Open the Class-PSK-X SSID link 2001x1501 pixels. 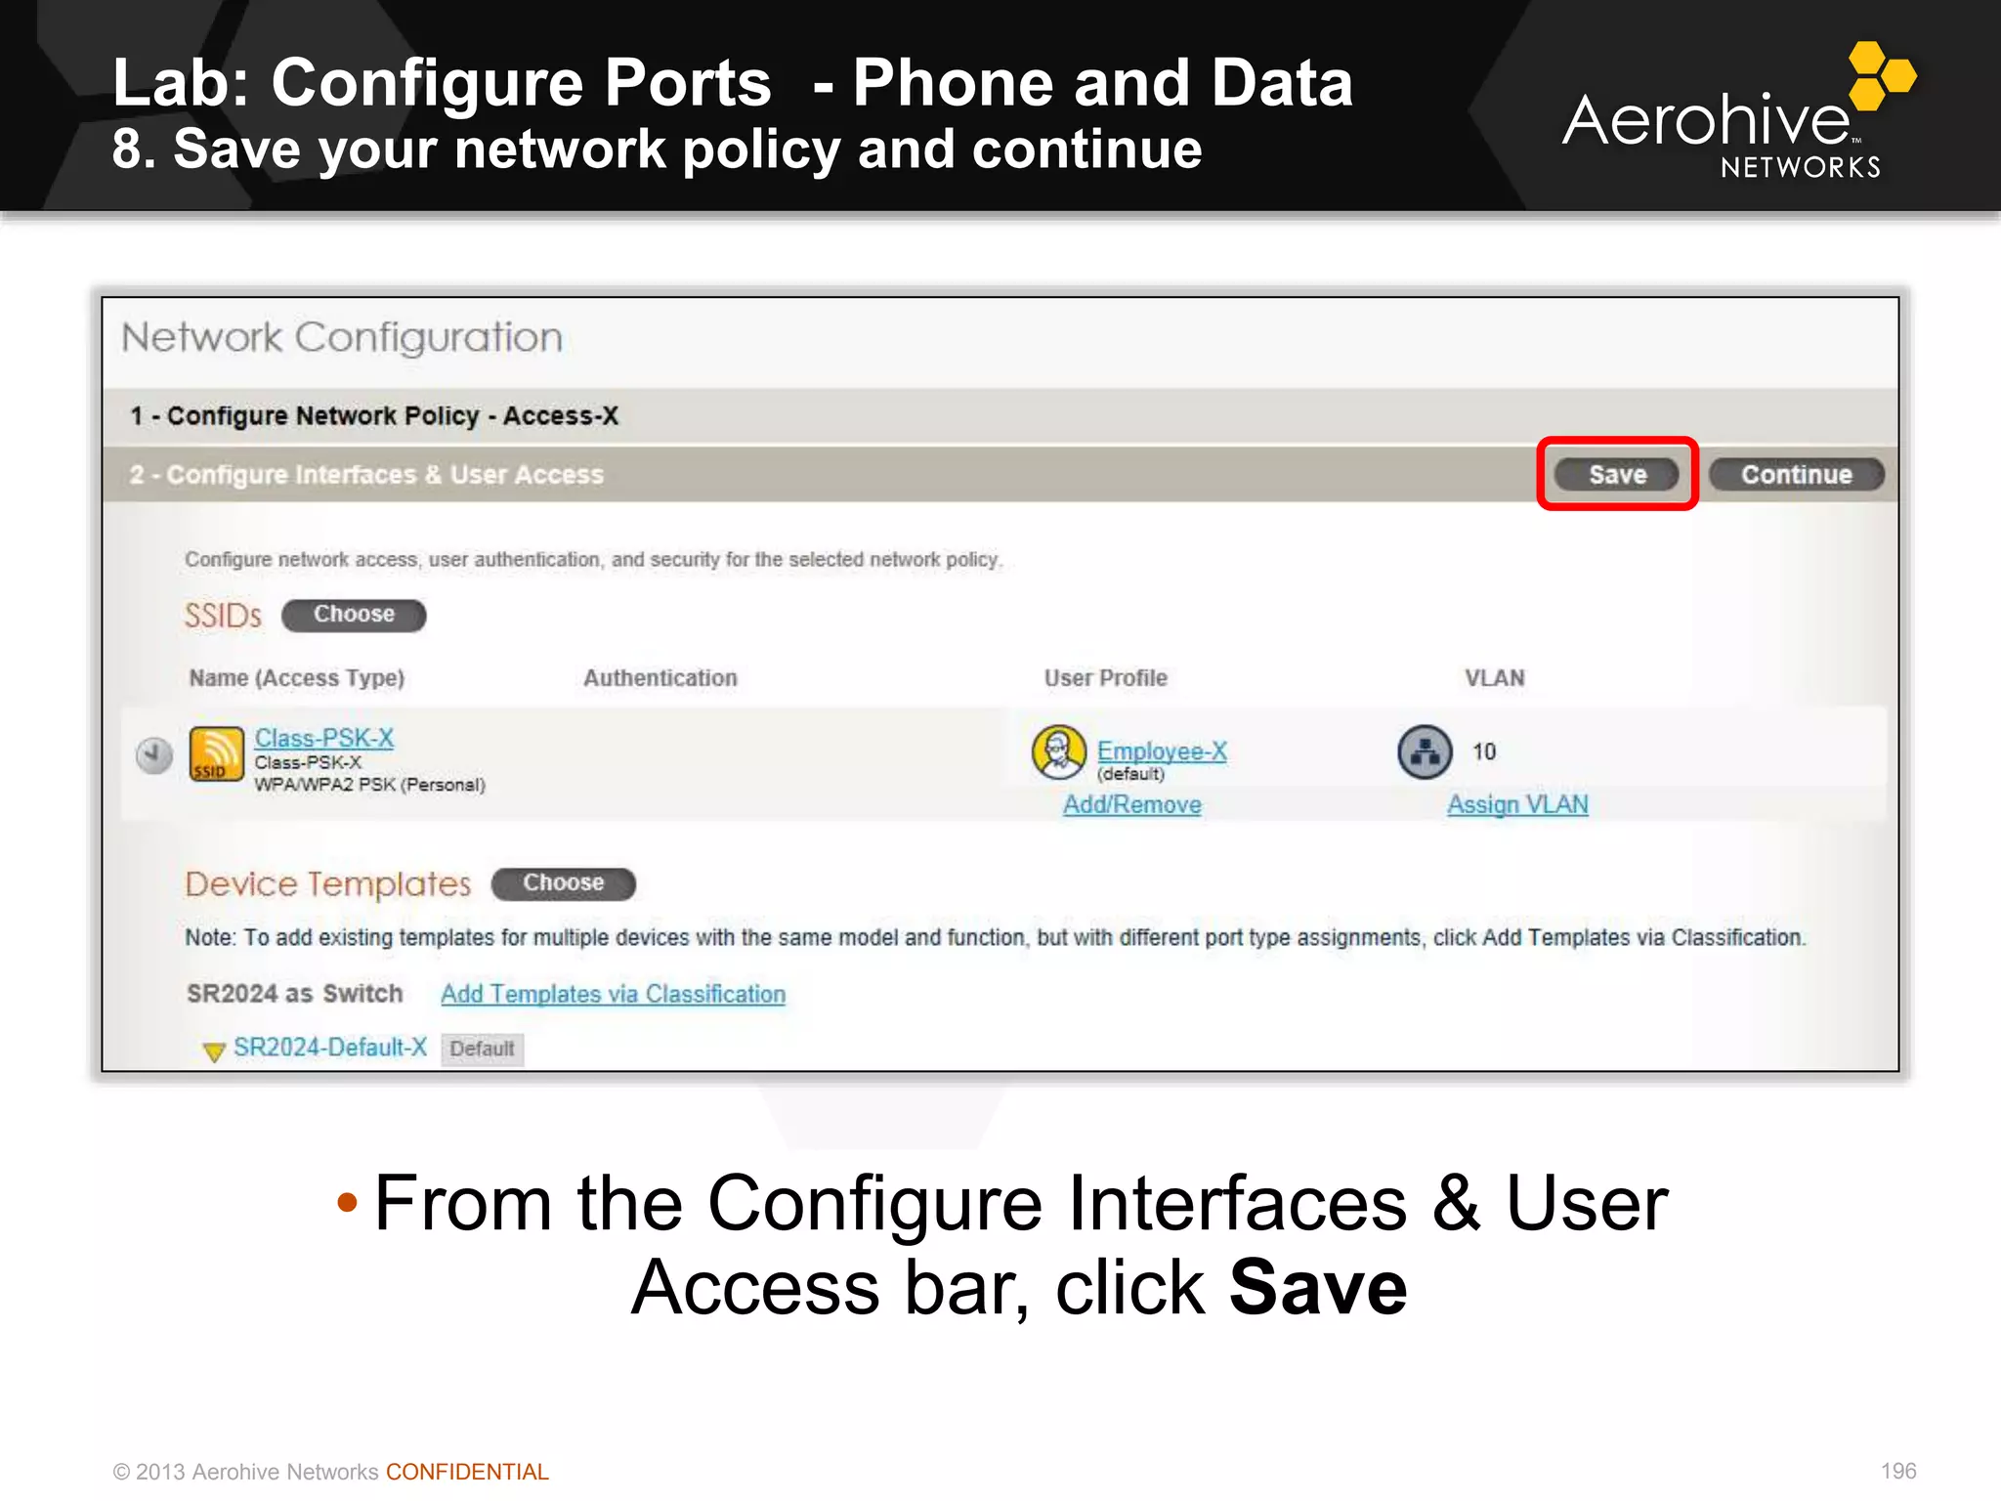[x=323, y=738]
